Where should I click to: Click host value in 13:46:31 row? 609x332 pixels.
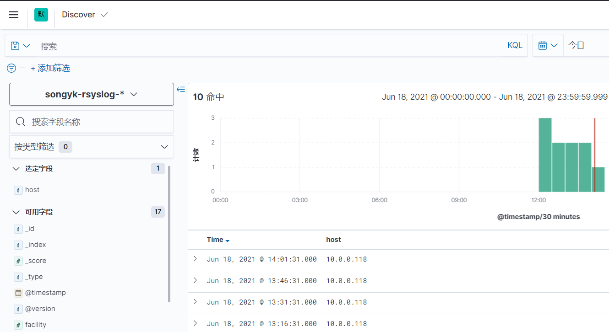347,281
